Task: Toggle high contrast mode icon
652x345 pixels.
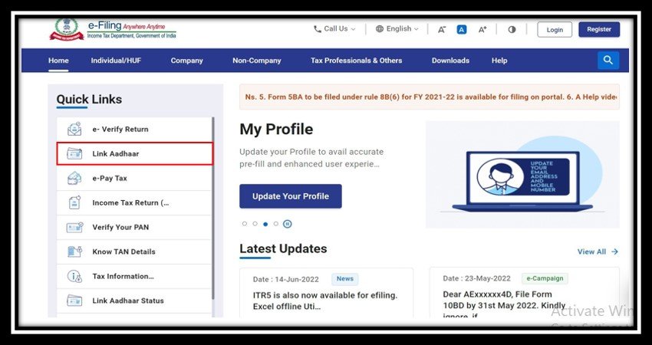Action: coord(512,29)
